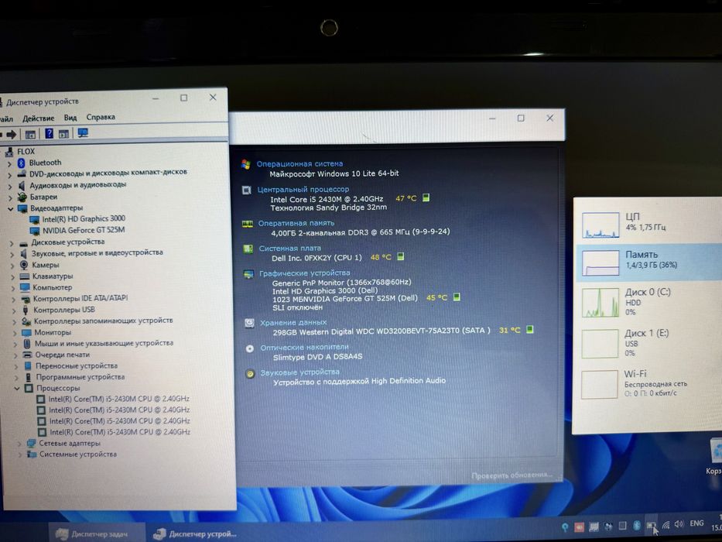The height and width of the screenshot is (542, 722).
Task: Expand Сетевые адаптеры node
Action: click(19, 444)
